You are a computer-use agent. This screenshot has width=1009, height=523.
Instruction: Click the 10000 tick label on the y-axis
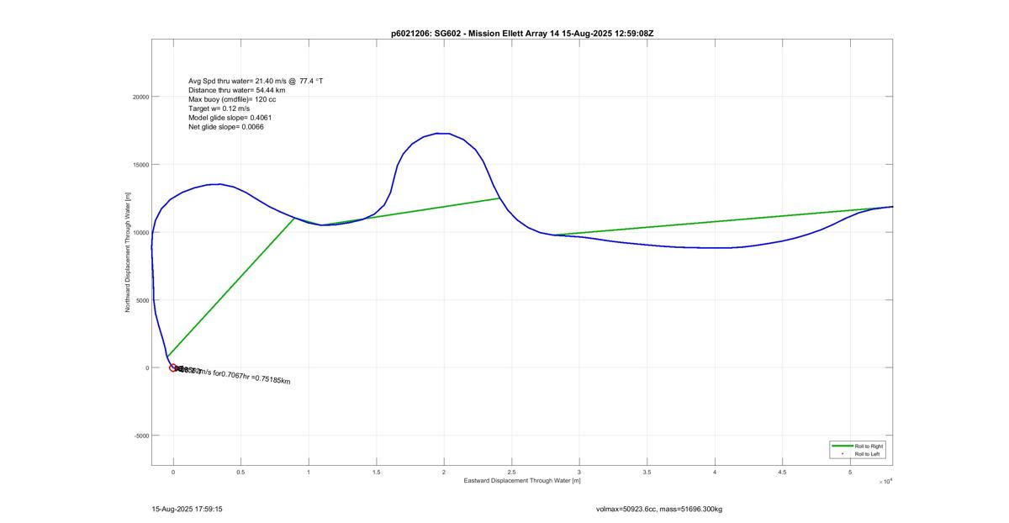click(140, 232)
